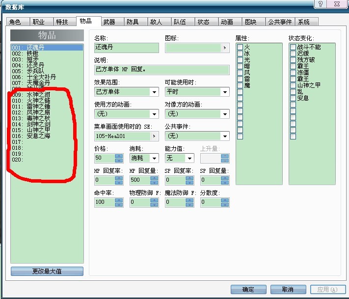The image size is (349, 299).
Task: Switch to the 动画 tab
Action: (x=230, y=22)
